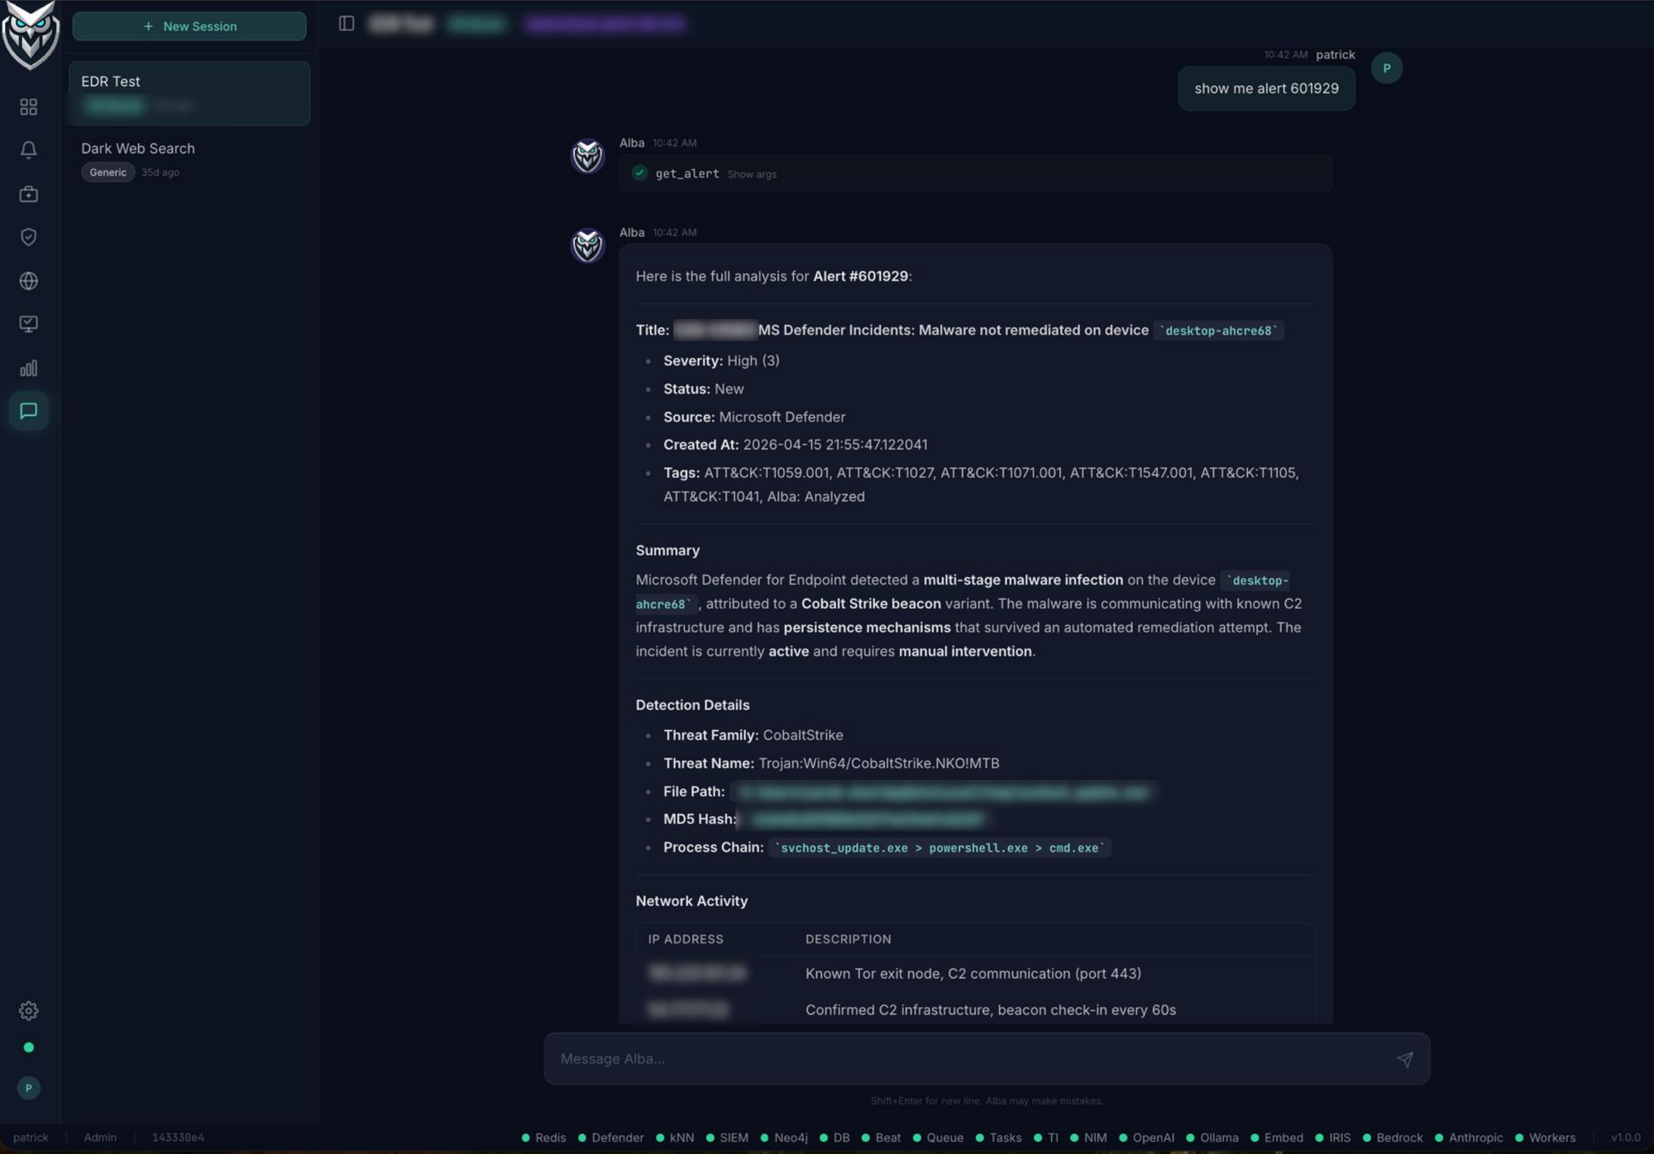Click the desktop-ahcre68 device tag in Title
This screenshot has height=1154, width=1654.
(x=1218, y=331)
